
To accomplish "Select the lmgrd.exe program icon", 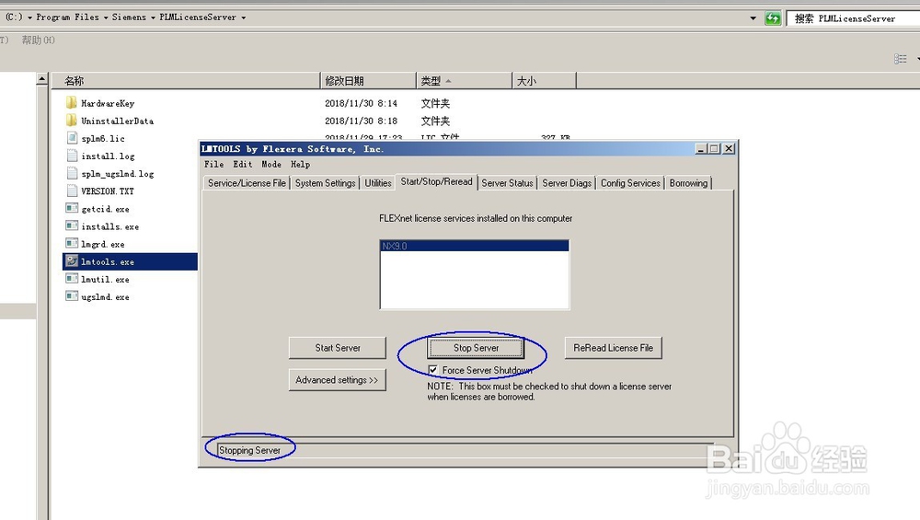I will click(72, 244).
